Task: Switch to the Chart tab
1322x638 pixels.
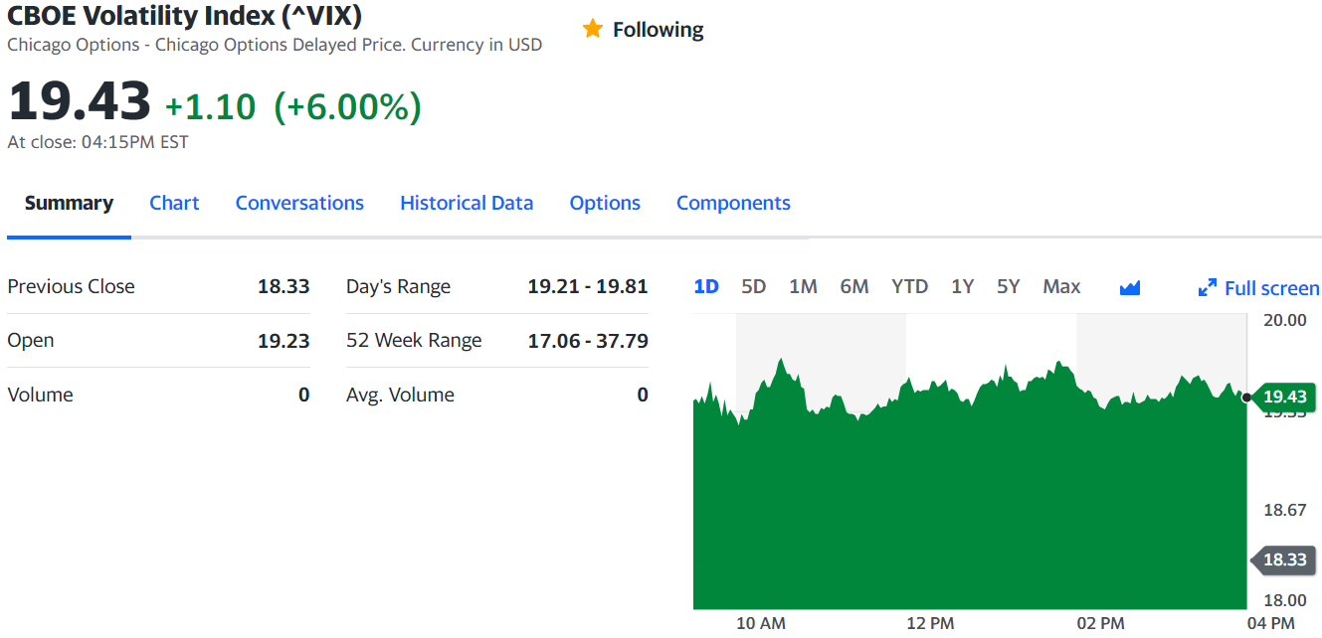Action: (x=174, y=203)
